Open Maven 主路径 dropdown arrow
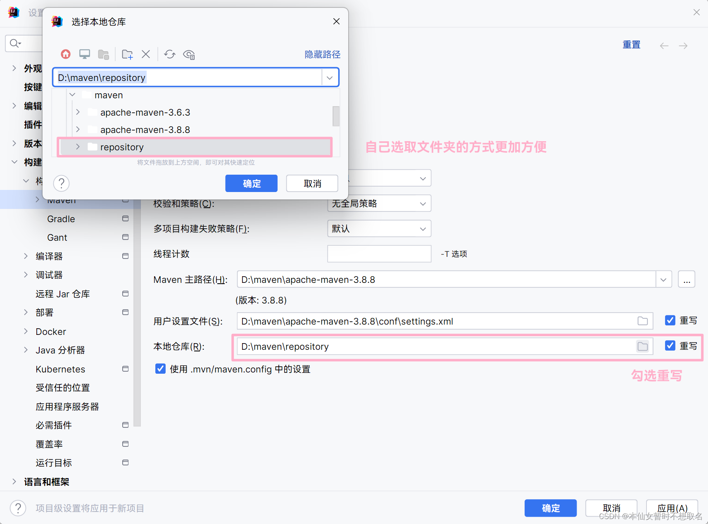The image size is (708, 524). (663, 280)
